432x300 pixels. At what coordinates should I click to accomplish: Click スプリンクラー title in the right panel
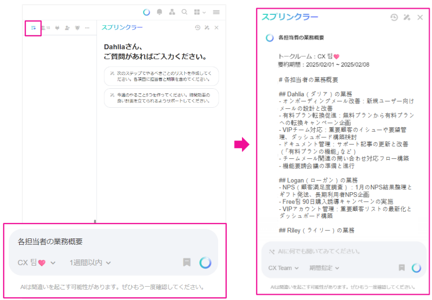click(290, 17)
